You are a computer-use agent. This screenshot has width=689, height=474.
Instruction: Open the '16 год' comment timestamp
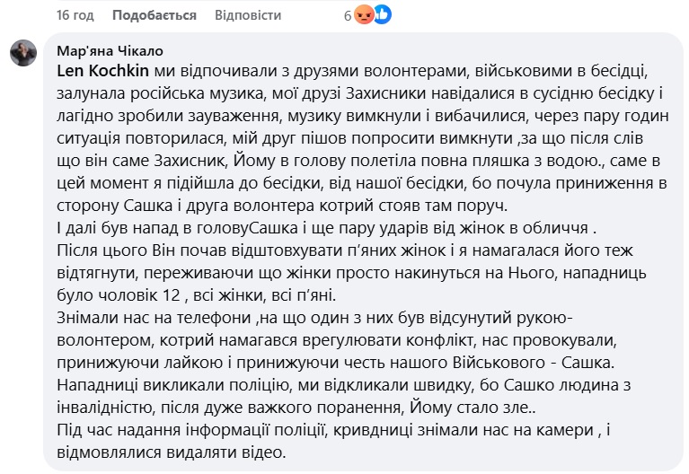pos(74,16)
